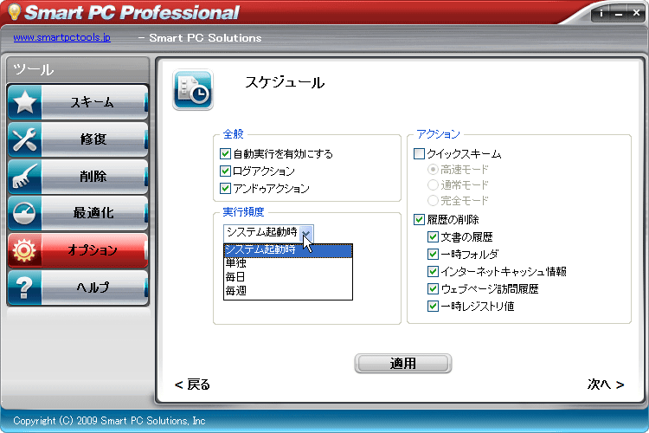Enable the クイックスキーム checkbox
The width and height of the screenshot is (649, 433).
point(420,154)
